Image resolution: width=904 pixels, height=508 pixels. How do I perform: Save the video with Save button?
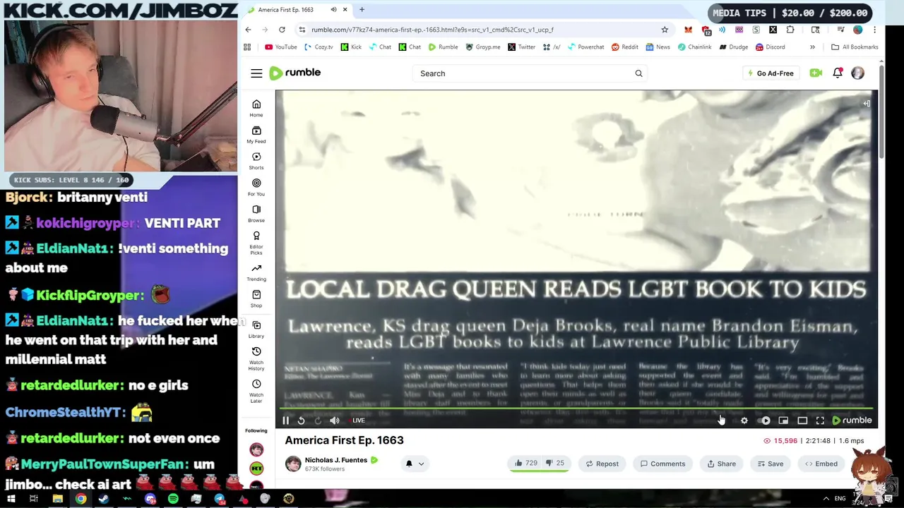tap(771, 464)
